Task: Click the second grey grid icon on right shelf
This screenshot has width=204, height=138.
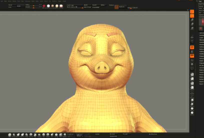Action: coord(192,24)
